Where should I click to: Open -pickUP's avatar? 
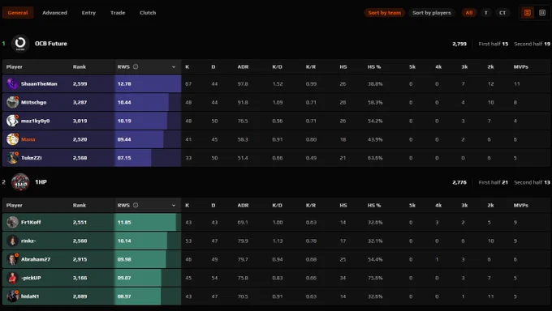[x=12, y=278]
